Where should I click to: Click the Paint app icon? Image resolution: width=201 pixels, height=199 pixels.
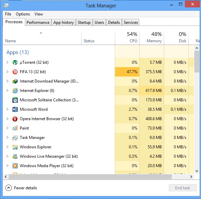click(x=15, y=128)
